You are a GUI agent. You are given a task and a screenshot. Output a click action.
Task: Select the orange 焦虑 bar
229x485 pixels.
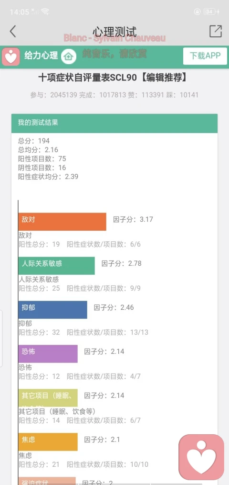point(48,442)
